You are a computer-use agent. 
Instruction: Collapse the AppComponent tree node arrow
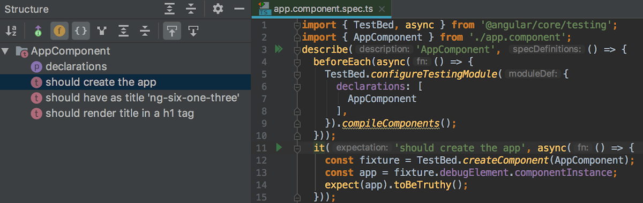point(5,51)
